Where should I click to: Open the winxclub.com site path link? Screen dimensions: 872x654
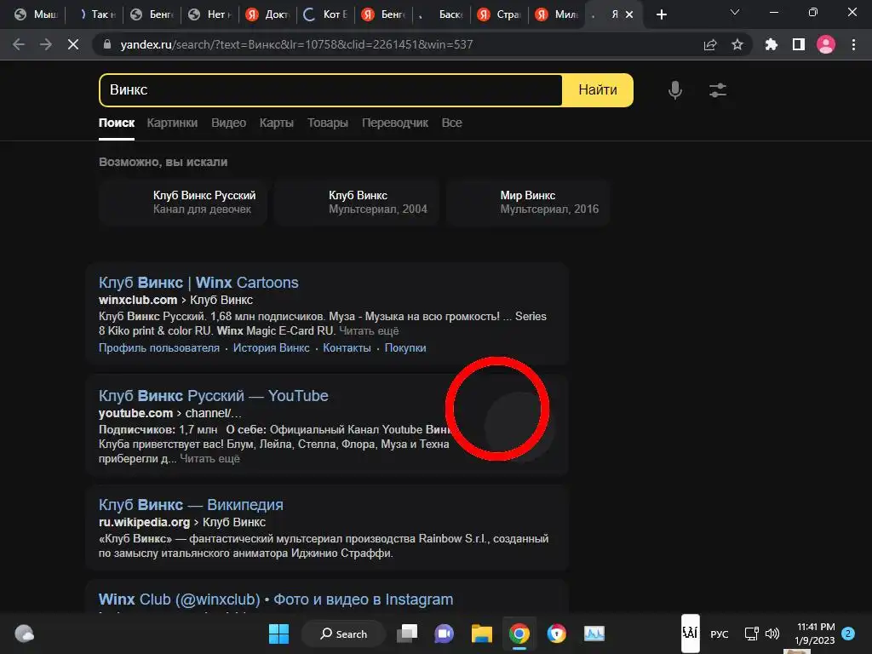175,300
